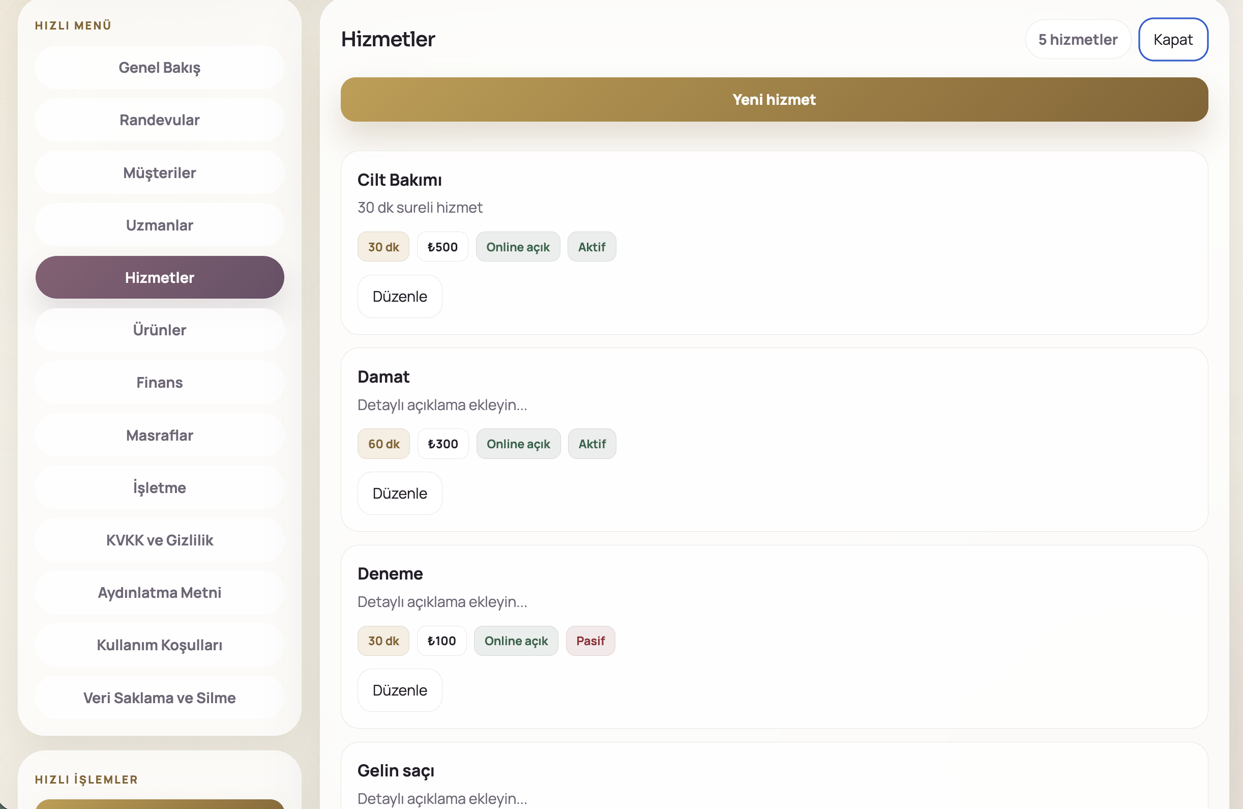Click the 60 dk tag on Damat

click(x=383, y=444)
